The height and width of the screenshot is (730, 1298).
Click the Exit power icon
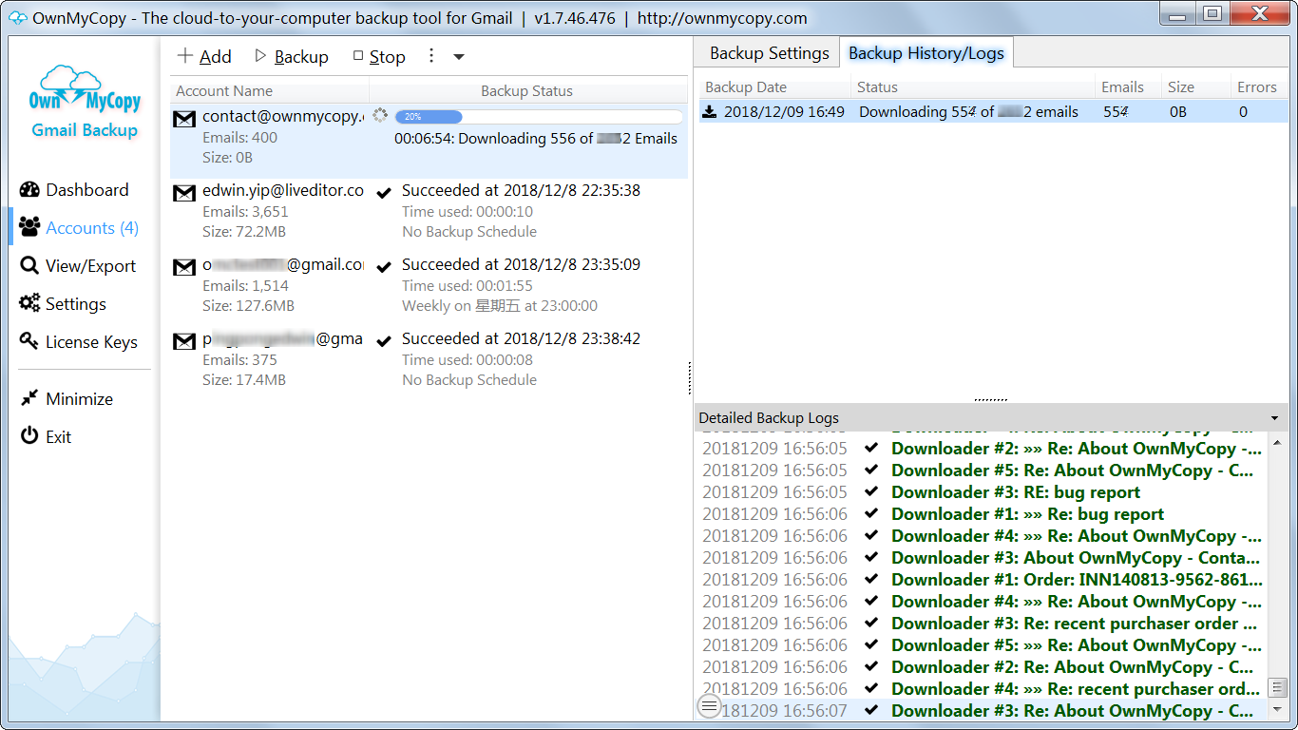coord(29,437)
